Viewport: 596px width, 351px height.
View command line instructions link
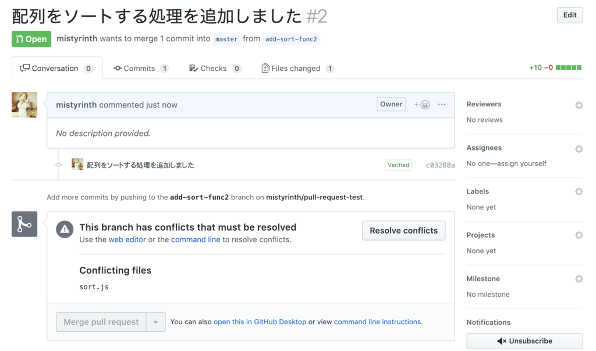[377, 321]
